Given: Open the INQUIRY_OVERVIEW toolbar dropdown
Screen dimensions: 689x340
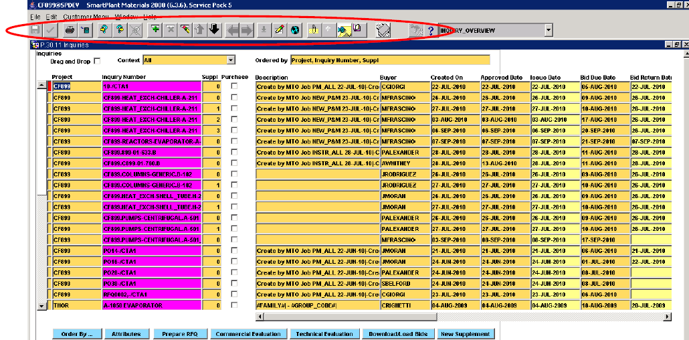Looking at the screenshot, I should pyautogui.click(x=549, y=30).
